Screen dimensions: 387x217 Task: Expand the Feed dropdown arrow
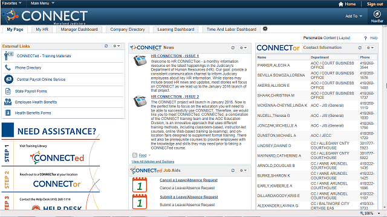[x=149, y=156]
